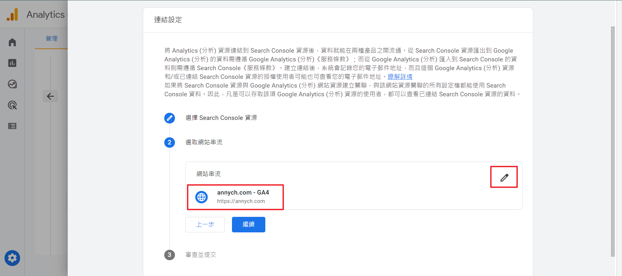Switch to the 管理 tab

pyautogui.click(x=52, y=38)
